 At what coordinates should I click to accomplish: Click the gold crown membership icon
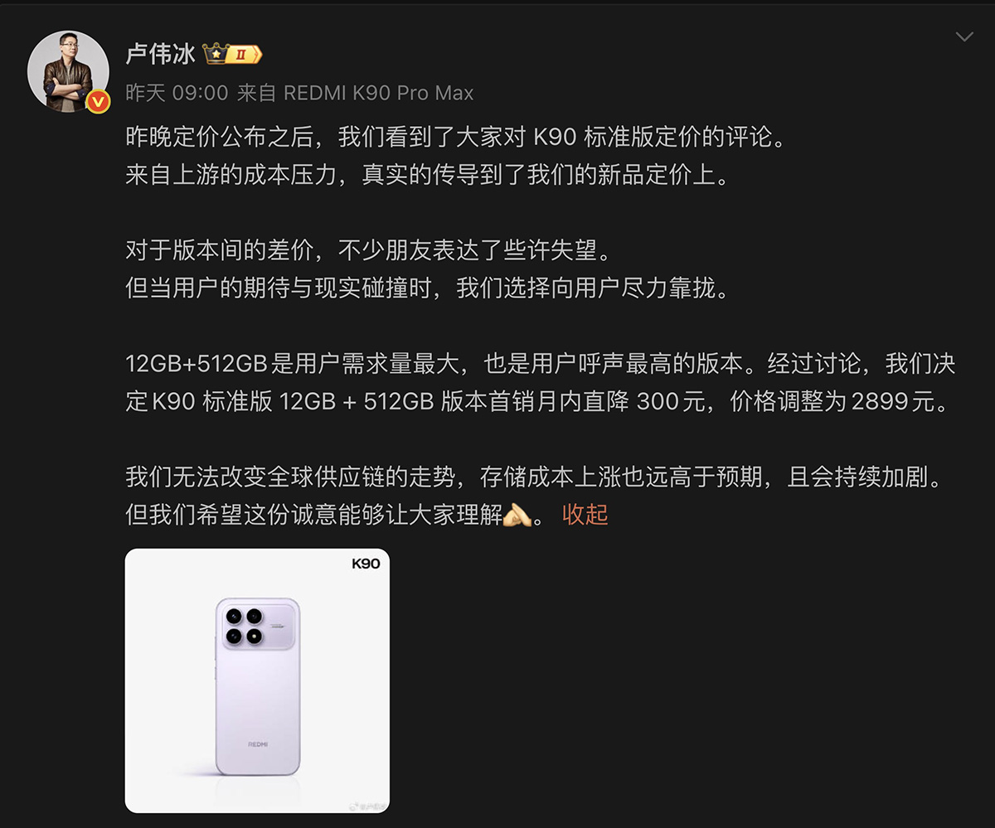pyautogui.click(x=216, y=55)
